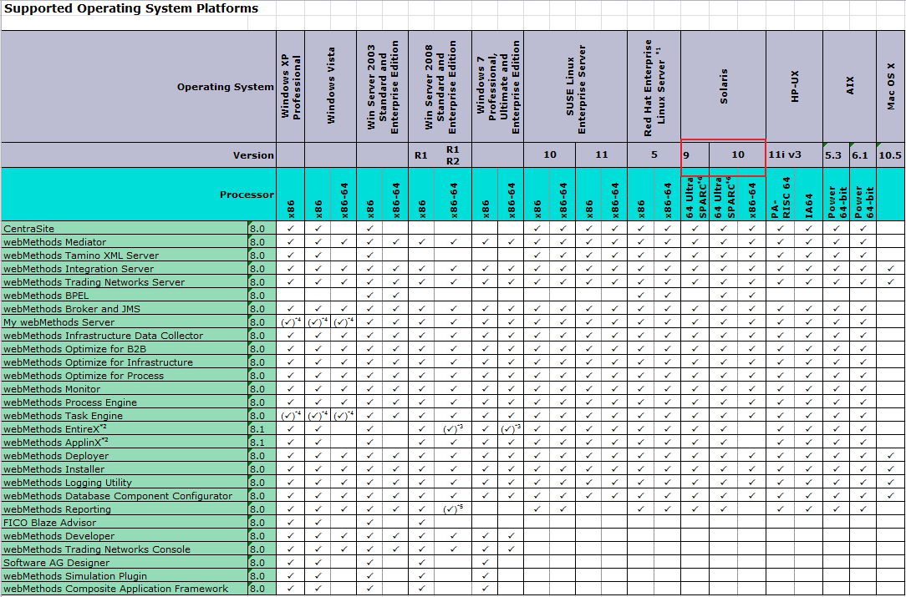Select the 'Solaris' column header
Viewport: 906px width, 597px height.
click(724, 87)
